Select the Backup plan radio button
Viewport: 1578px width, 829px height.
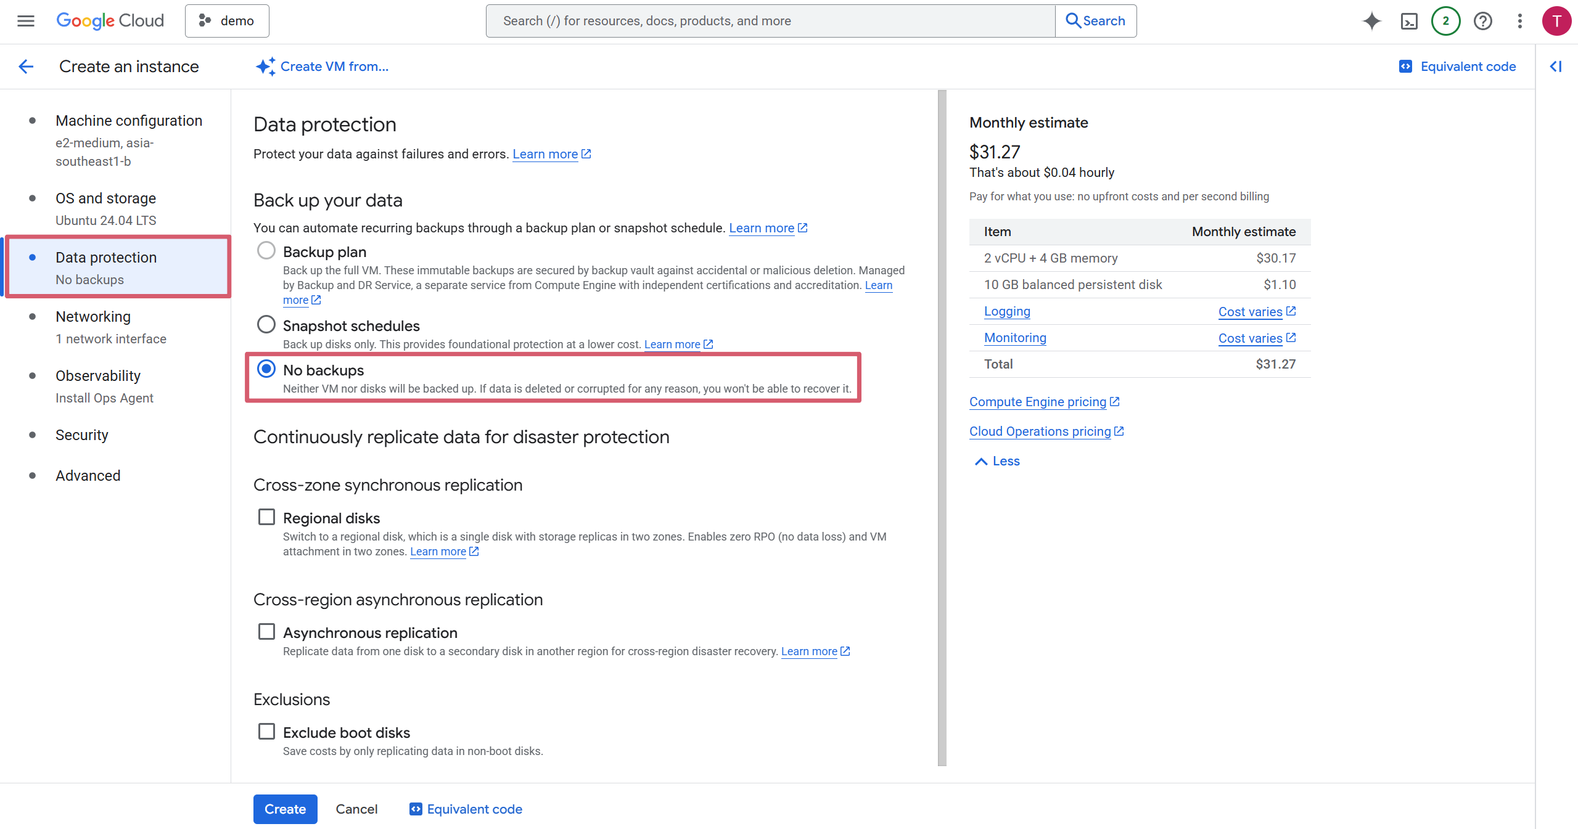pyautogui.click(x=266, y=251)
